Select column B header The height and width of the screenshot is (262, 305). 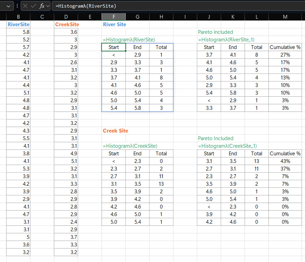[x=18, y=17]
